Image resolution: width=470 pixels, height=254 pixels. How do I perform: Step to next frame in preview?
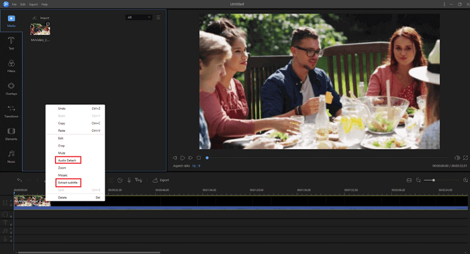tap(190, 158)
